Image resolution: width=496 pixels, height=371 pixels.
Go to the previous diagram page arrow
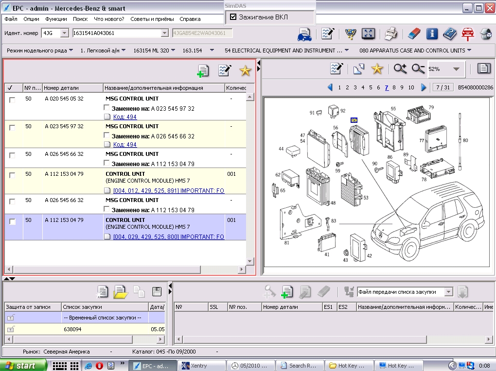coord(330,87)
